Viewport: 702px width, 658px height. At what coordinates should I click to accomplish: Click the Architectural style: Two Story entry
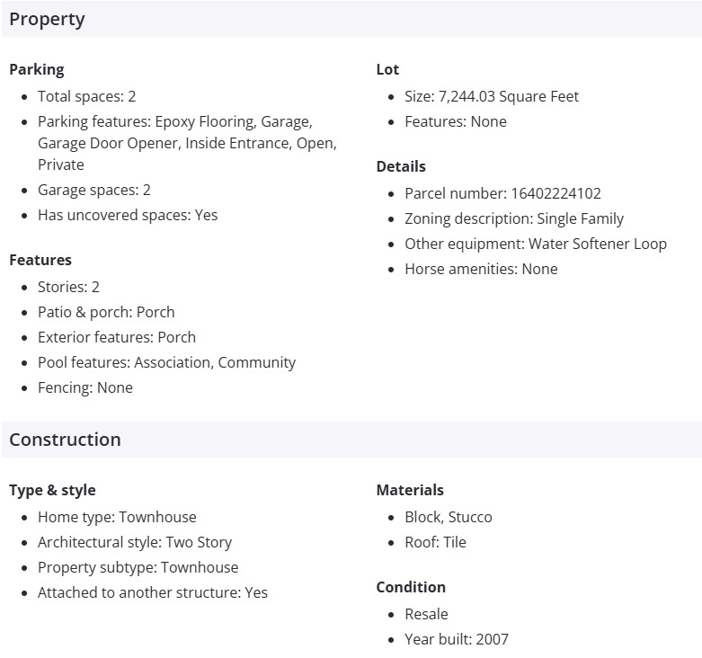(x=135, y=542)
